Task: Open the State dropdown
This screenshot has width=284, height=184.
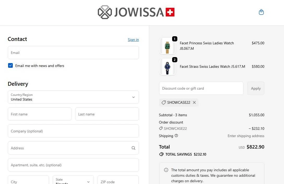Action: (73, 180)
